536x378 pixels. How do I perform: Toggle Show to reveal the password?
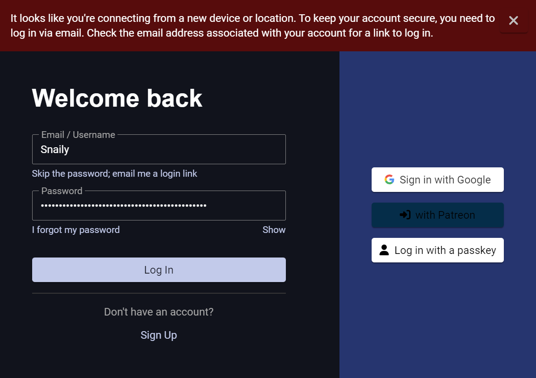pos(274,230)
